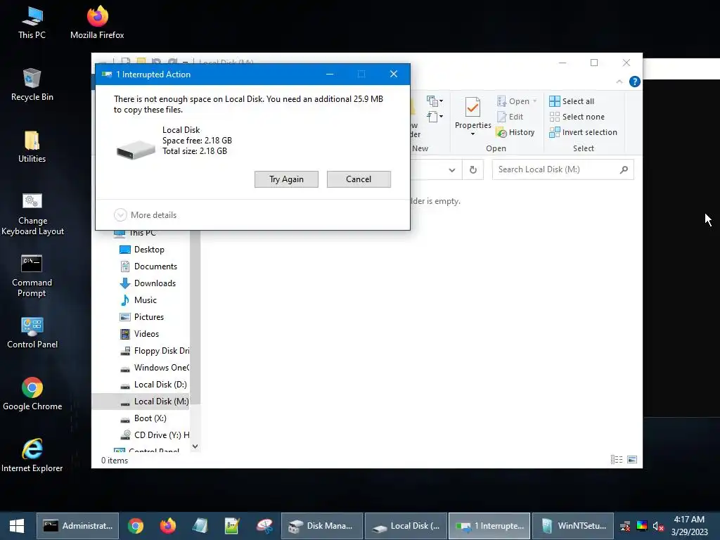
Task: Switch to Administrator command prompt taskbar button
Action: click(x=77, y=526)
